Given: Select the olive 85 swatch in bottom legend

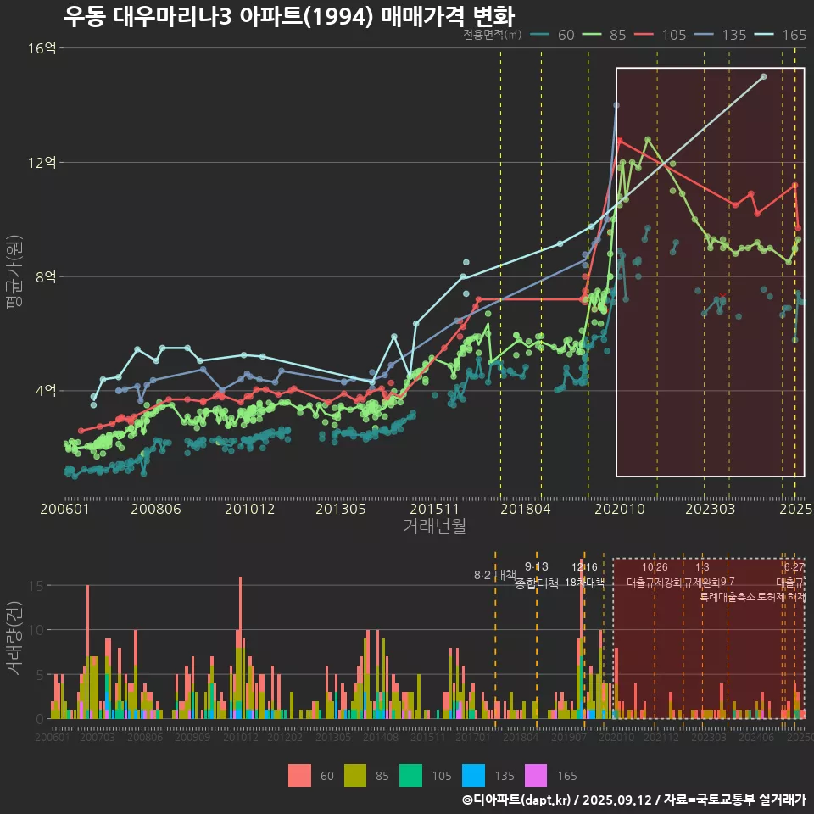Looking at the screenshot, I should point(355,776).
